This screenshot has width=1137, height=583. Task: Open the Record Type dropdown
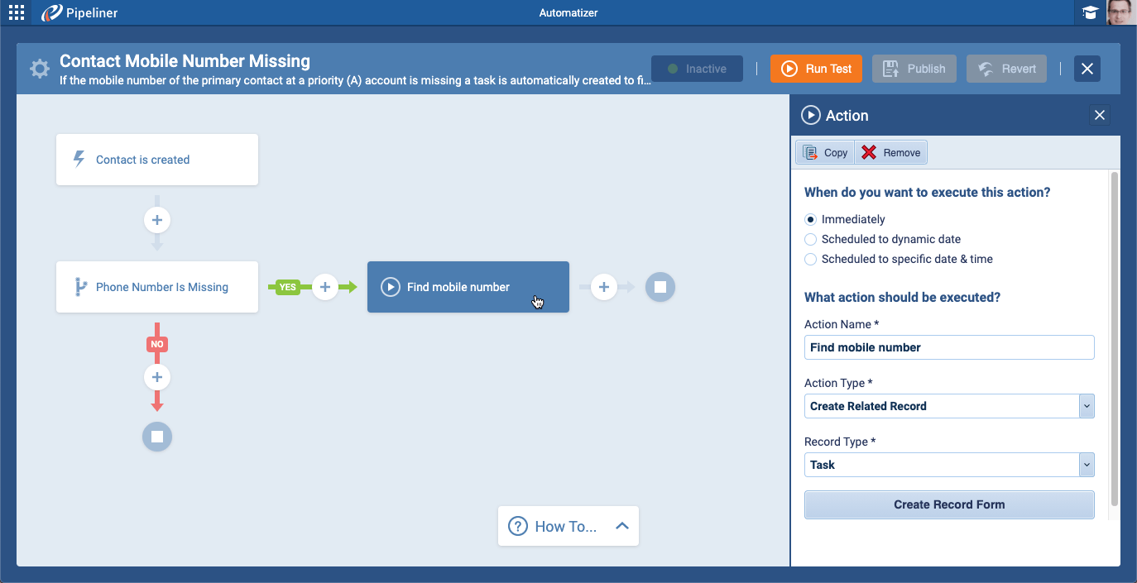point(1087,465)
